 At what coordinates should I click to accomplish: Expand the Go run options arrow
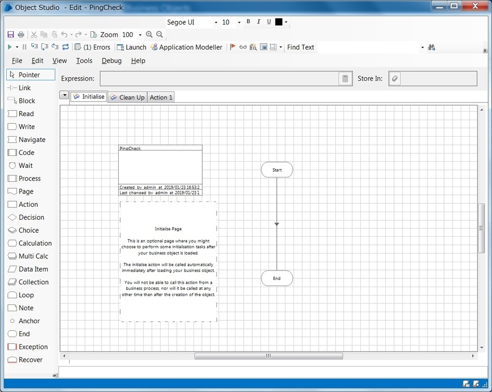click(x=17, y=47)
